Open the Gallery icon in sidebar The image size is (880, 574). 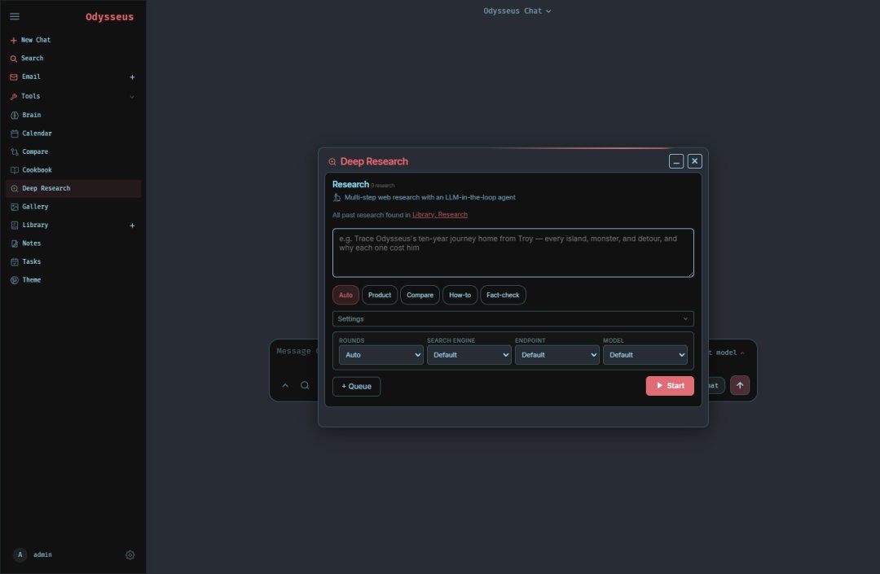(15, 207)
